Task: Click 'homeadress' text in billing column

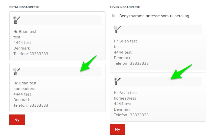Action: (24, 88)
